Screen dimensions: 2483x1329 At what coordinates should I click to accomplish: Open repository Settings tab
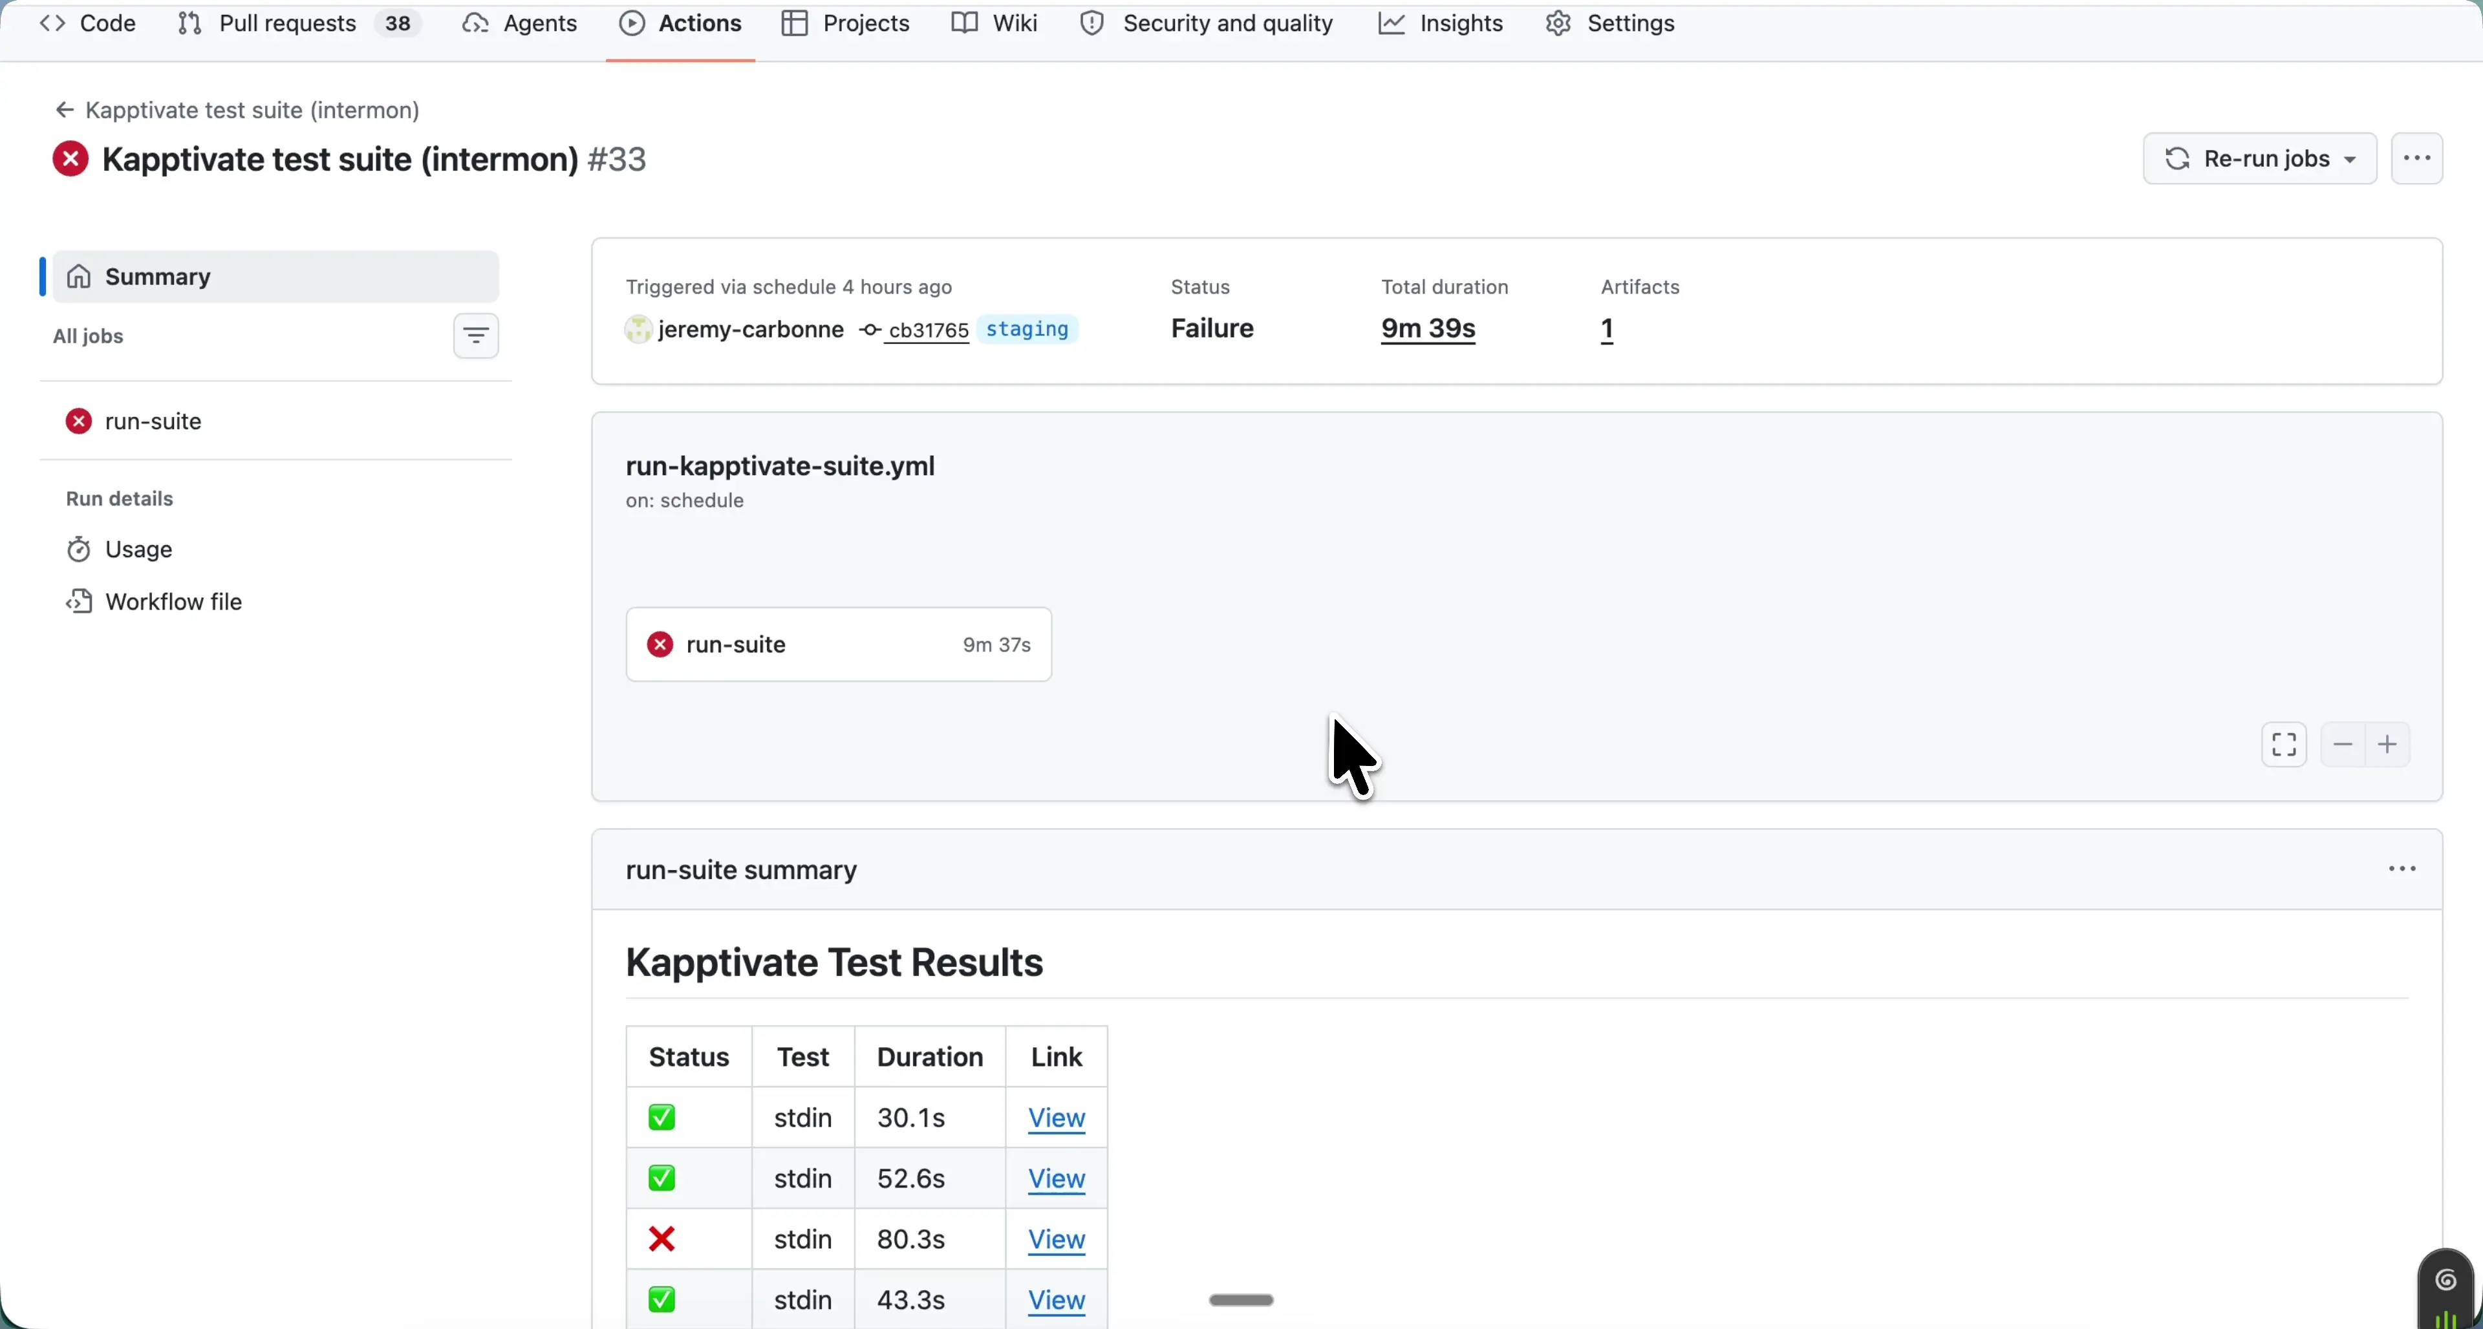[1609, 24]
